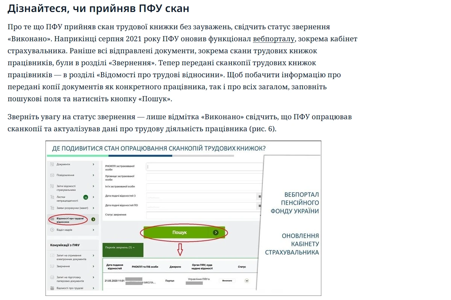Expand the Документи menu chevron
The height and width of the screenshot is (300, 451).
tap(93, 164)
